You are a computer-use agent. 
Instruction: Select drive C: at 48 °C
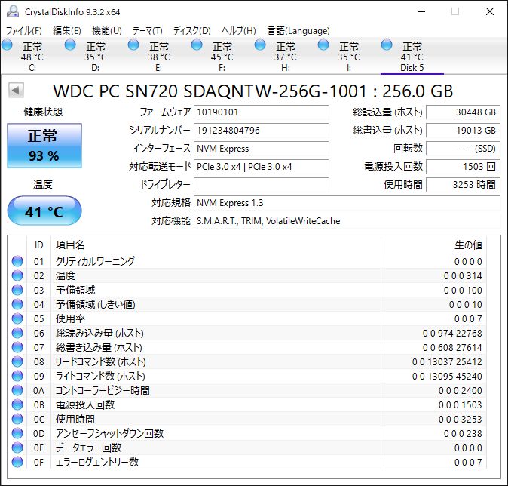32,57
